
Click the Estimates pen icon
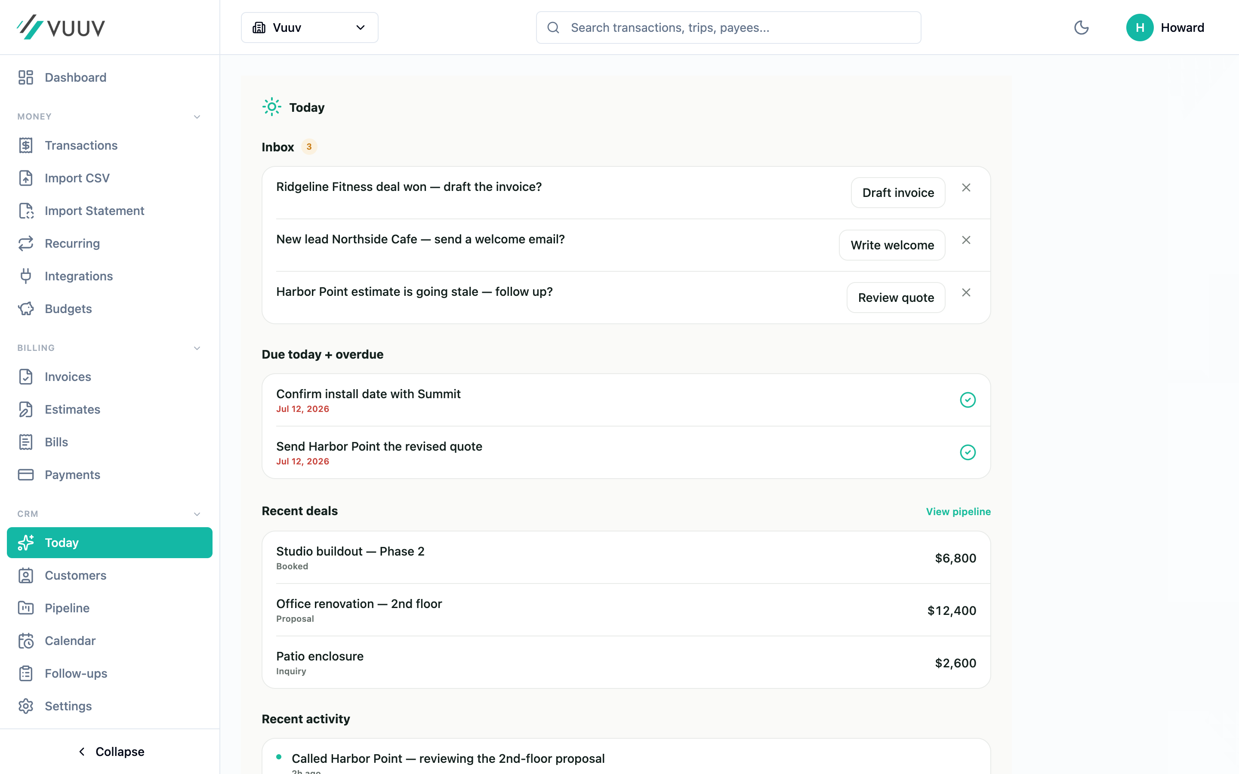[26, 409]
